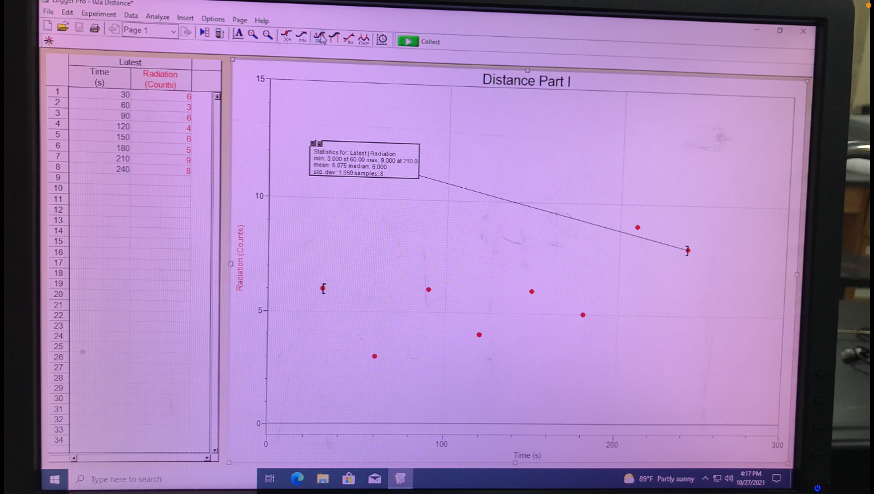Click the Distance Part I graph title
Screen dimensions: 874x494
pos(526,80)
